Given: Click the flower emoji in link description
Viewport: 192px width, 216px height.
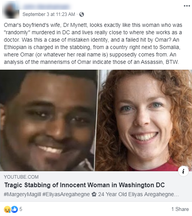Looking at the screenshot, I should (x=94, y=194).
